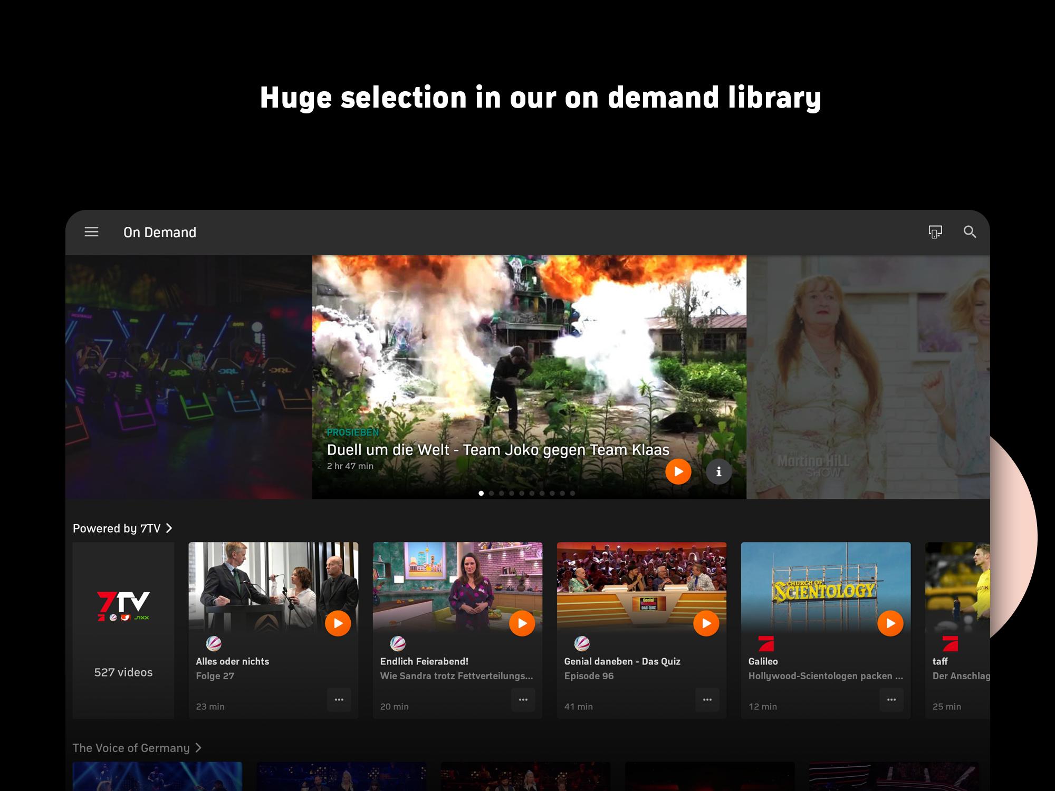Scroll the carousel to next slide

491,493
